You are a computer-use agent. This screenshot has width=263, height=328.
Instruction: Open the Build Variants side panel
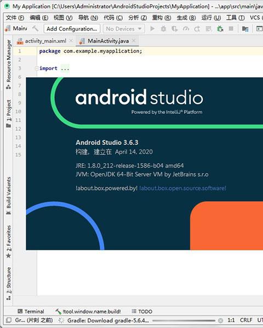coord(8,195)
